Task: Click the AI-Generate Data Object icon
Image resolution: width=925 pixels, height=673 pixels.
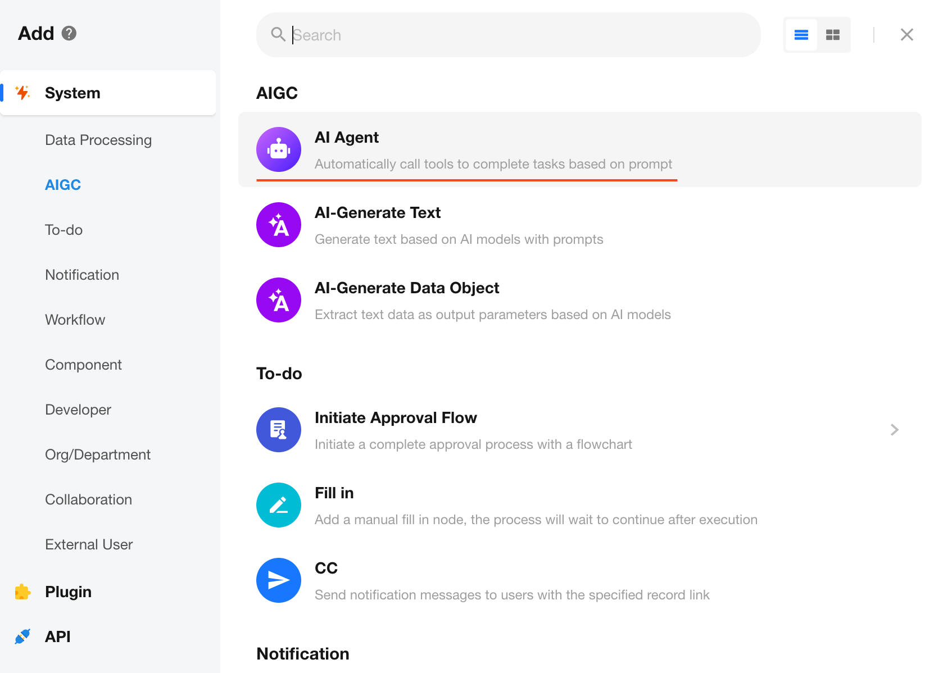Action: (279, 300)
